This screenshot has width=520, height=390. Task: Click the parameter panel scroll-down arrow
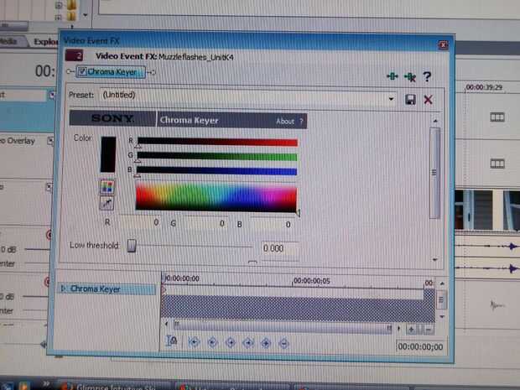435,260
